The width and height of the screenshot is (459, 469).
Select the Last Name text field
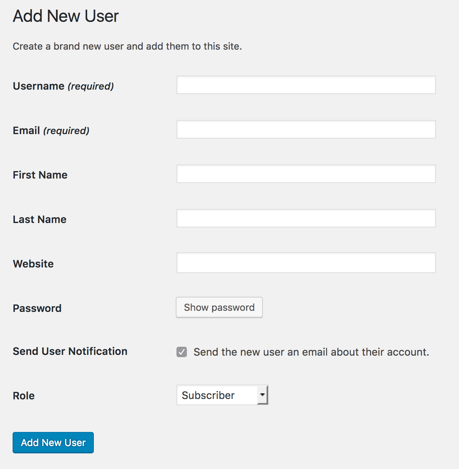306,219
